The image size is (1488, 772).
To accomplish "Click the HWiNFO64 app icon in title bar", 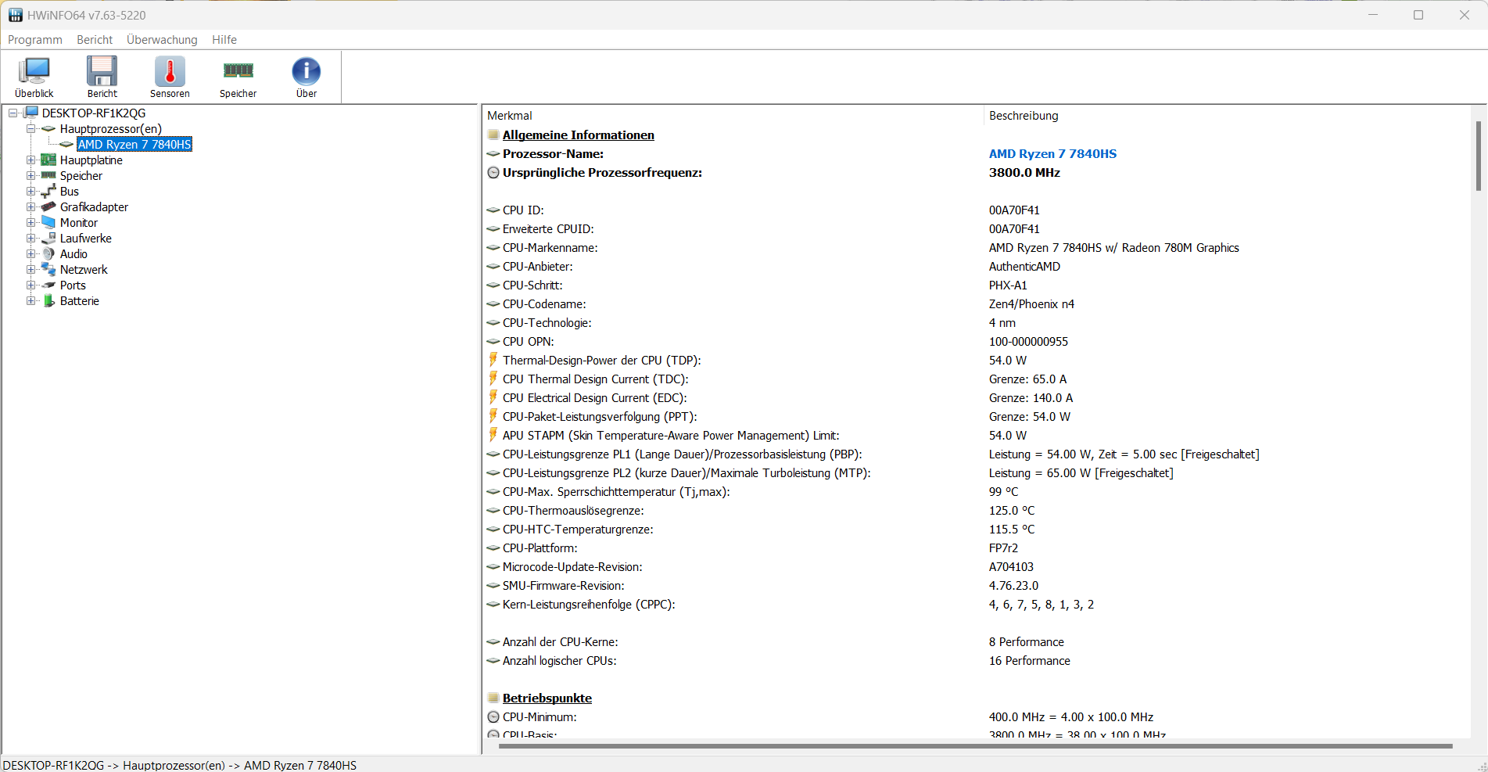I will pyautogui.click(x=16, y=15).
